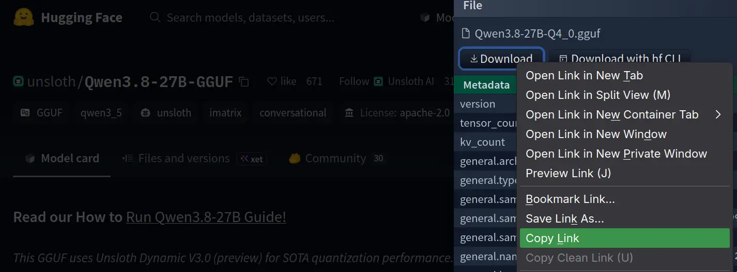This screenshot has height=272, width=737.
Task: Click the like count 671
Action: 314,81
